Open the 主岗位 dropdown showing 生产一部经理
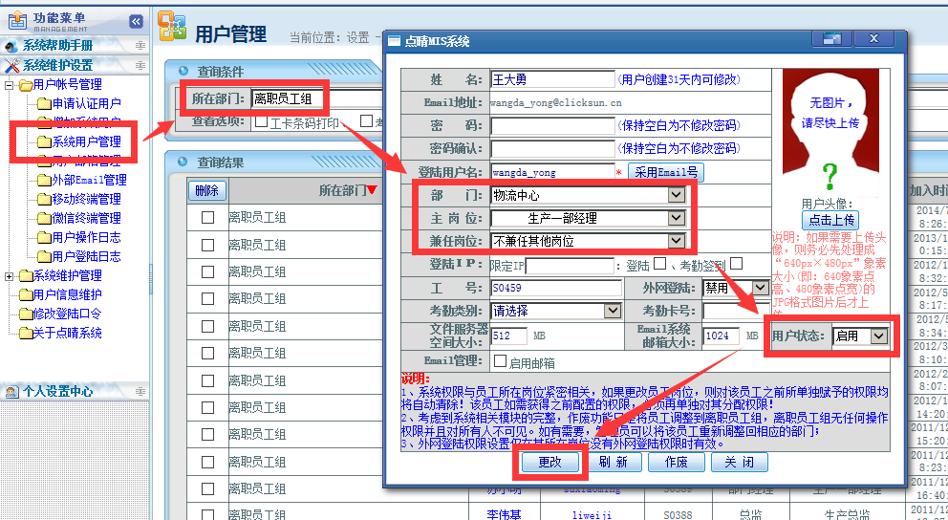The image size is (948, 520). pyautogui.click(x=588, y=218)
